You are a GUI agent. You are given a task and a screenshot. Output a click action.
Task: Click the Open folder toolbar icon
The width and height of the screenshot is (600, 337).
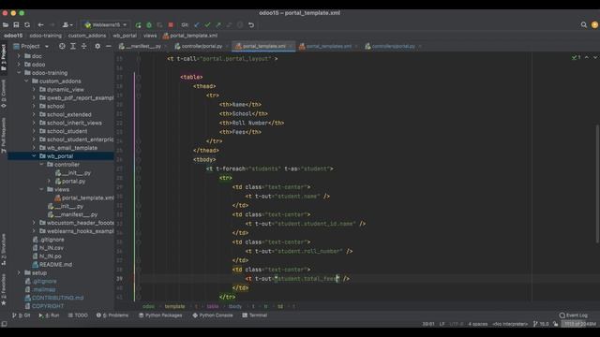pos(6,25)
